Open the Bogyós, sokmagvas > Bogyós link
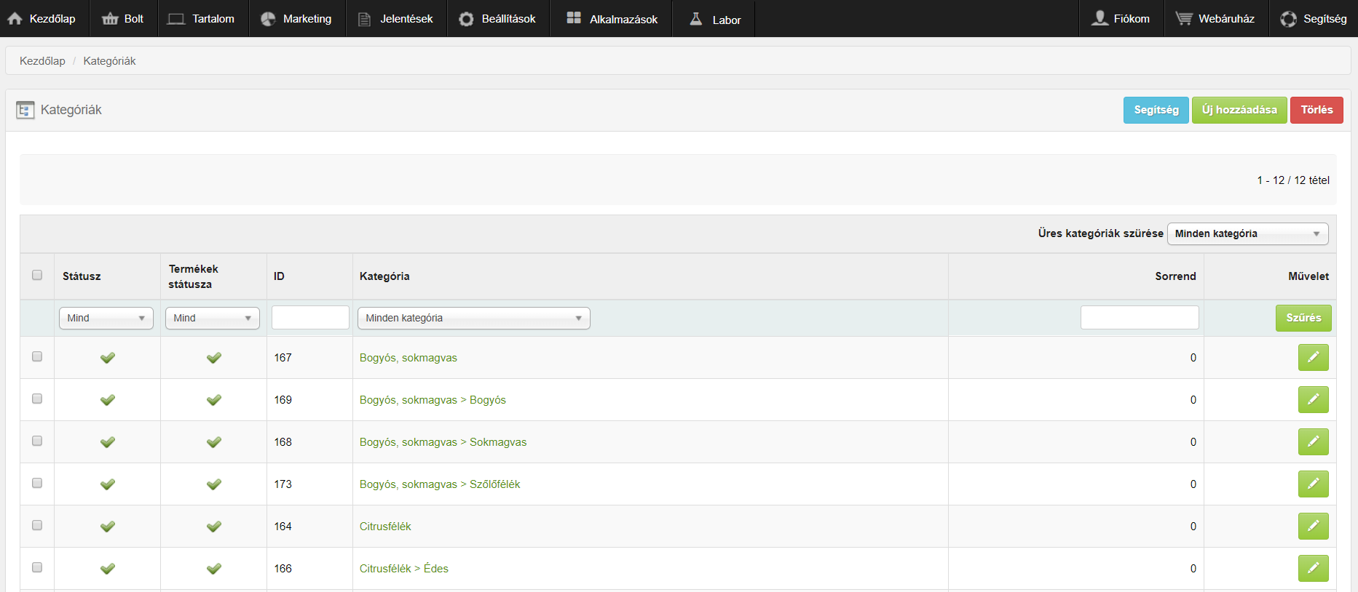The width and height of the screenshot is (1358, 592). (433, 400)
